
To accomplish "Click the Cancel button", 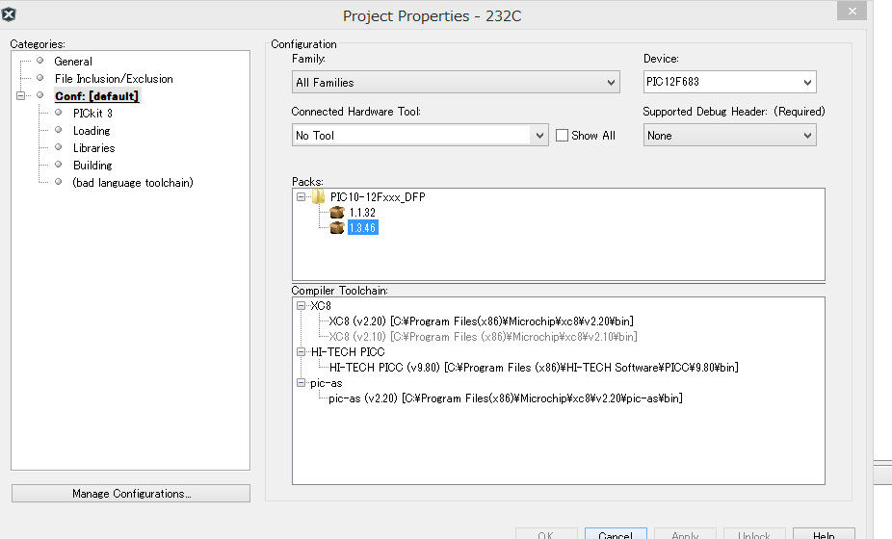I will point(616,534).
